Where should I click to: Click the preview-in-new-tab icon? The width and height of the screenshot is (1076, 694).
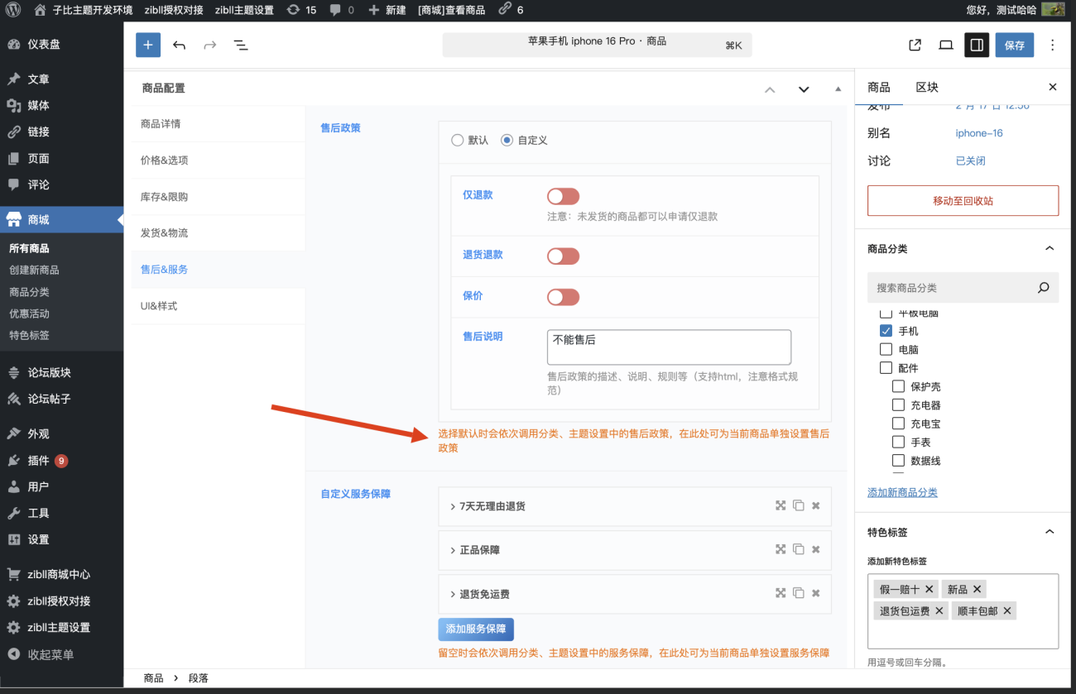coord(914,45)
